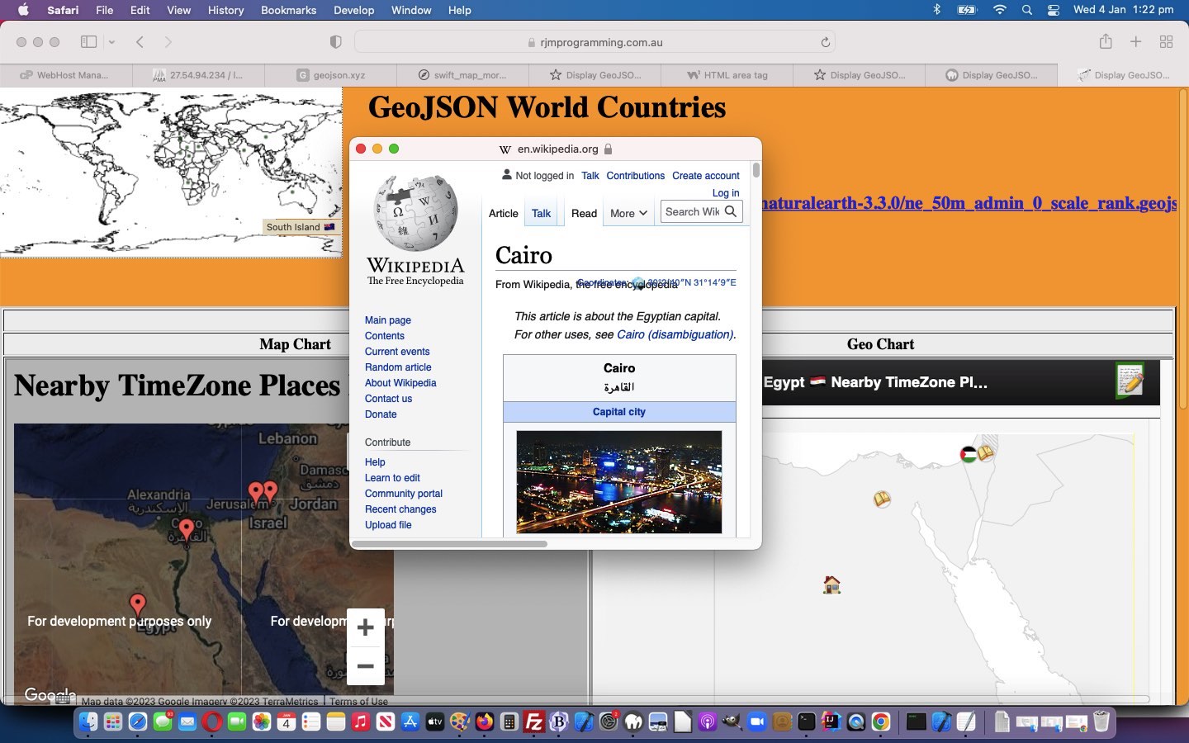Open Launchpad from the Dock
This screenshot has width=1189, height=743.
(x=113, y=722)
